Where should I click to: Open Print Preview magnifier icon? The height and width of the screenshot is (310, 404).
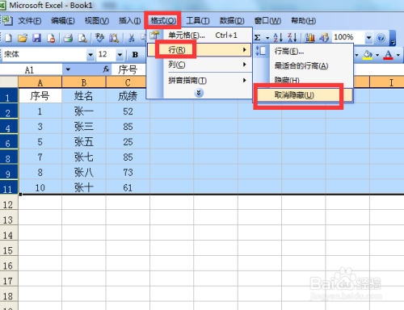pyautogui.click(x=82, y=38)
